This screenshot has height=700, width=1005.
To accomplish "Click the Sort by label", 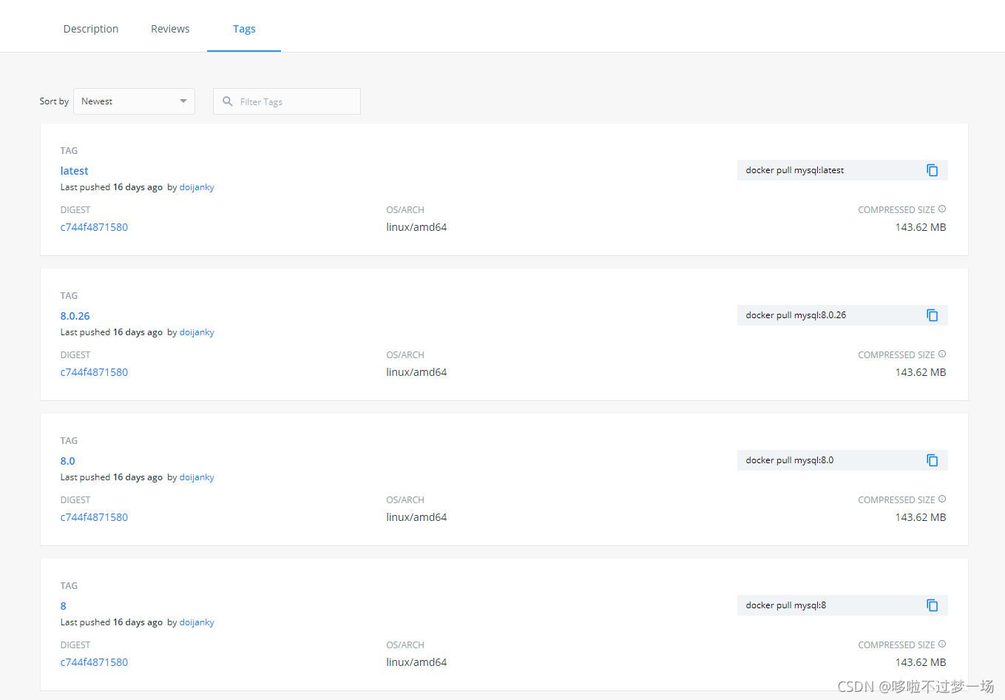I will pyautogui.click(x=54, y=101).
